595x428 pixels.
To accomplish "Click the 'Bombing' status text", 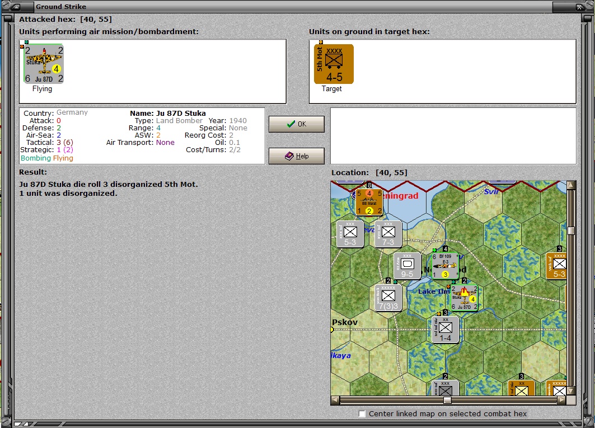I will tap(36, 158).
